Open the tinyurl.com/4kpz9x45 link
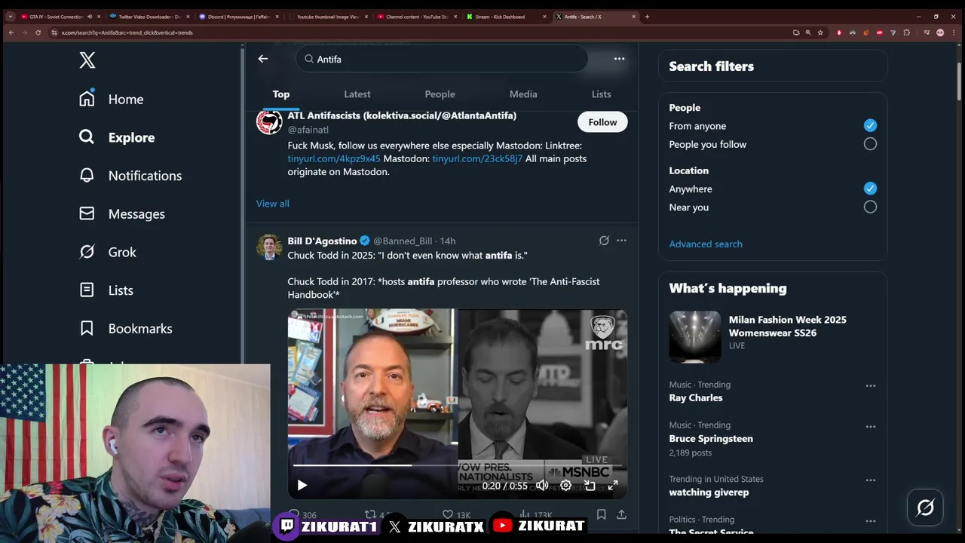The image size is (965, 543). point(334,158)
